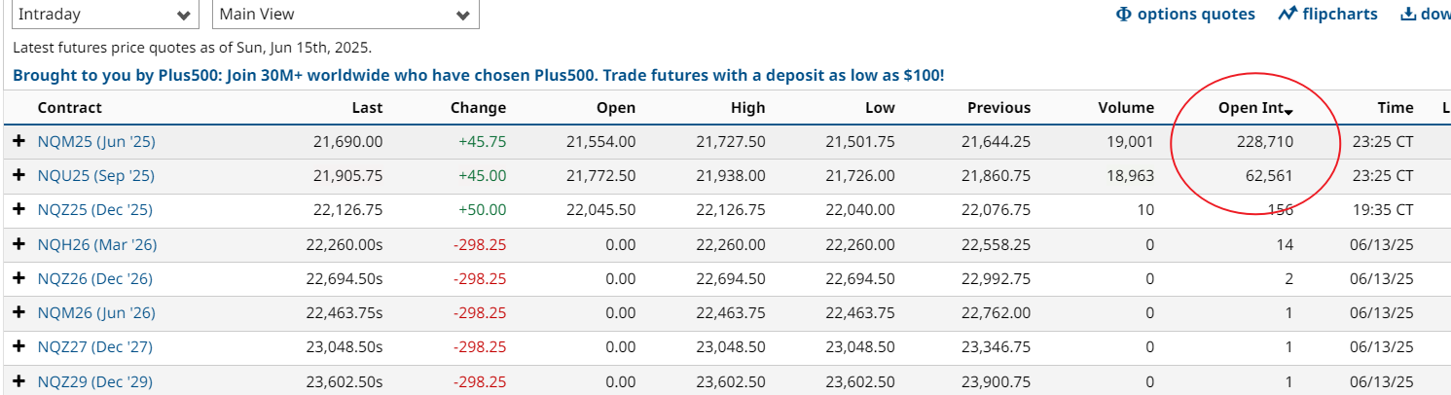Expand the NQZ26 (Dec '26) row
Image resolution: width=1451 pixels, height=395 pixels.
(x=18, y=279)
